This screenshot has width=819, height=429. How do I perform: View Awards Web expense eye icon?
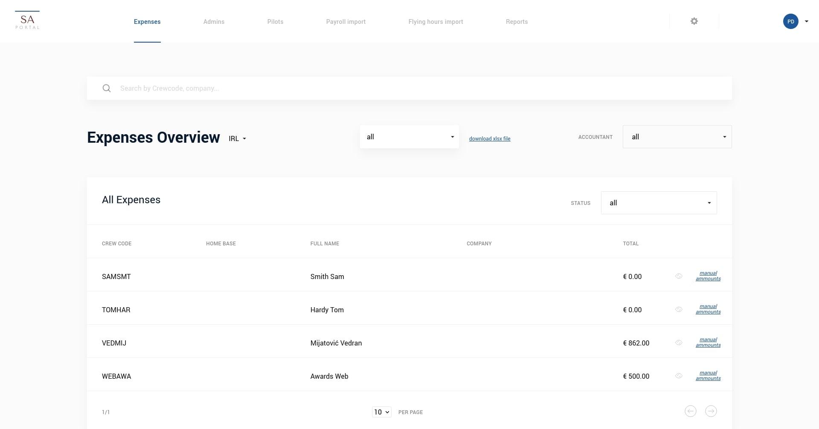click(x=679, y=376)
